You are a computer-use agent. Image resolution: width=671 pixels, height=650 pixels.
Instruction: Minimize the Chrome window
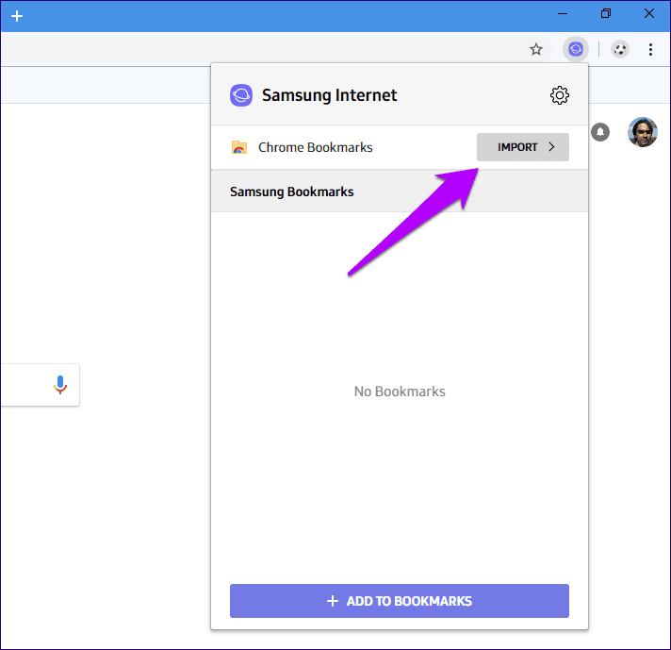[x=563, y=14]
